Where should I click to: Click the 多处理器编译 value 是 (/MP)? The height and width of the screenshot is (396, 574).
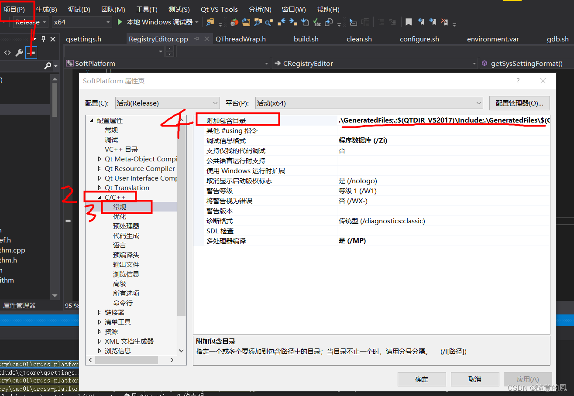[352, 241]
